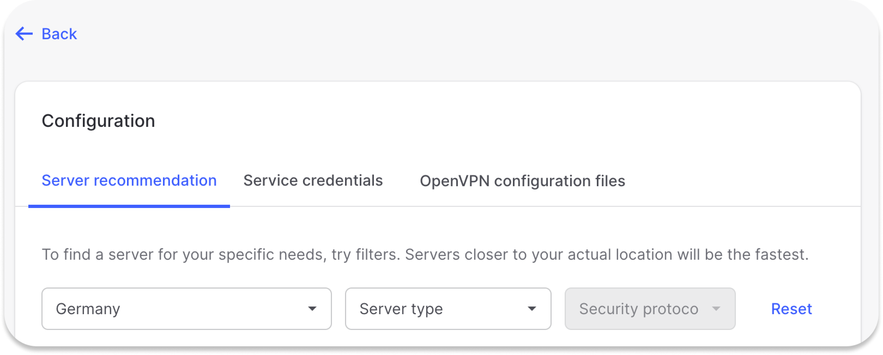This screenshot has height=355, width=883.
Task: Click the greyed Security protocol label
Action: tap(638, 308)
